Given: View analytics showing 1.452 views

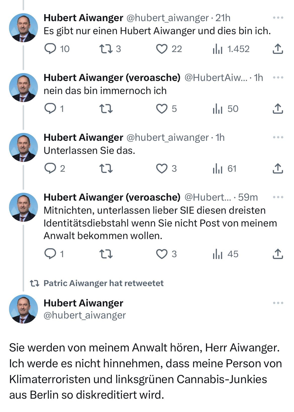Looking at the screenshot, I should (218, 49).
